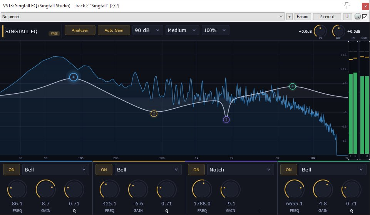Viewport: 370px width, 215px height.
Task: Click the 4.8 gain value
Action: [323, 204]
